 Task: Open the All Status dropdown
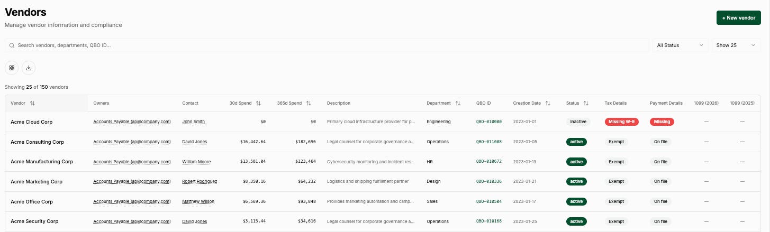click(680, 45)
